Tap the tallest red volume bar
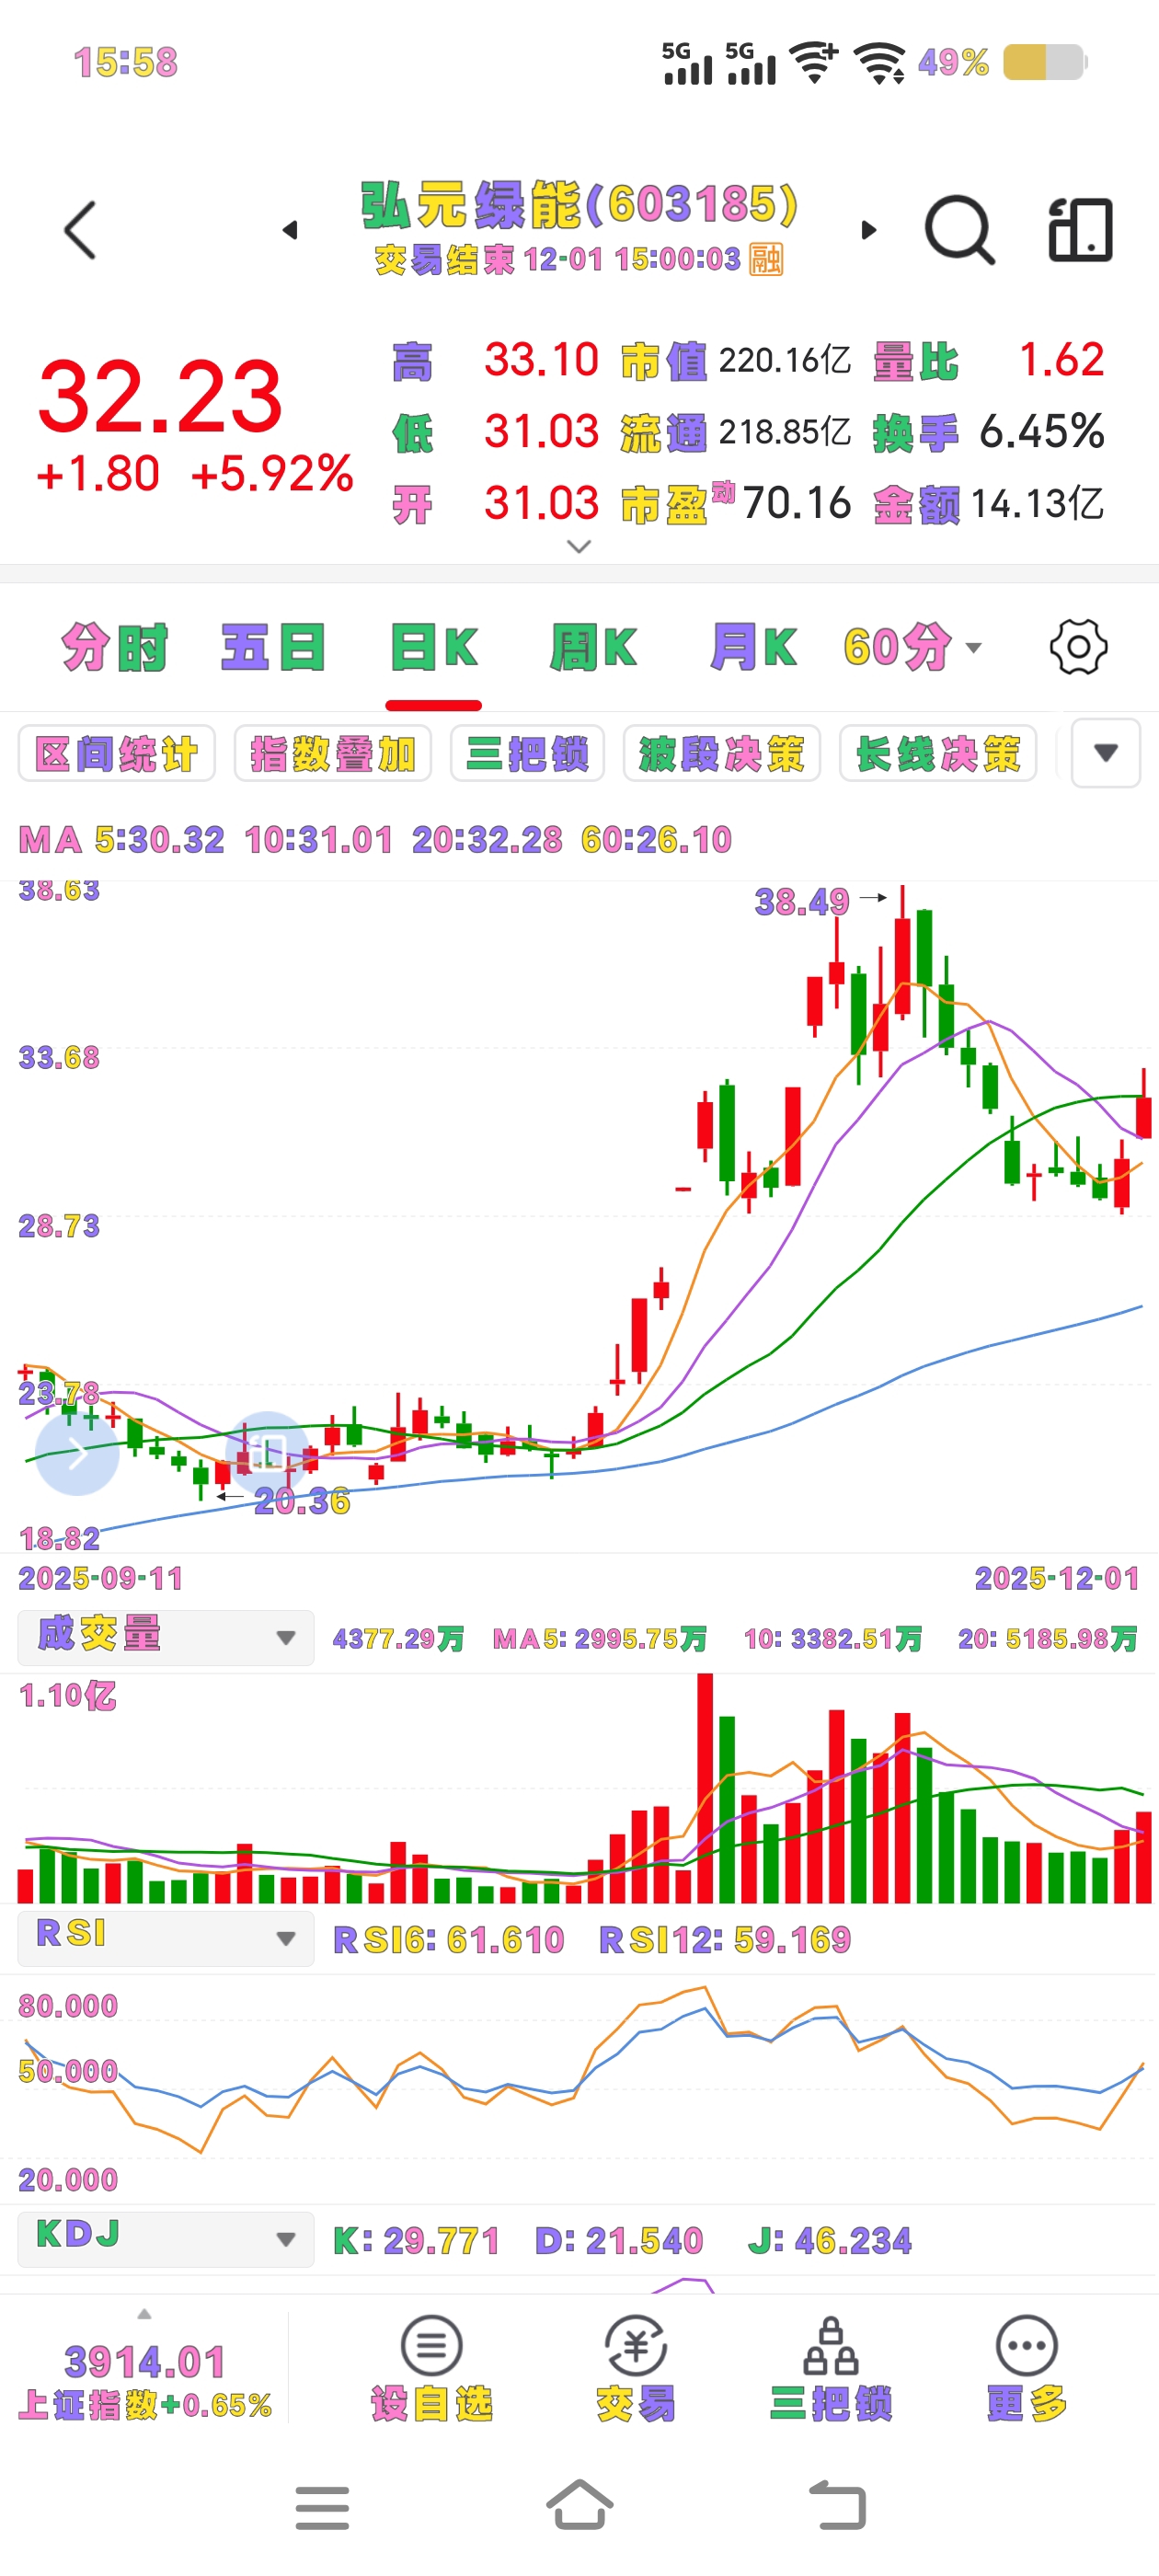Image resolution: width=1159 pixels, height=2576 pixels. pos(705,1787)
